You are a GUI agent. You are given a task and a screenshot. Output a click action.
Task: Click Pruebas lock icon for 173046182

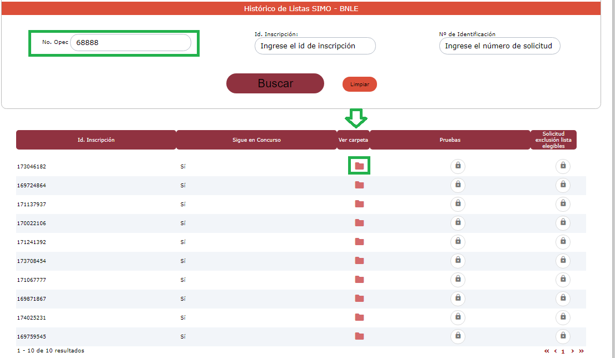pyautogui.click(x=458, y=166)
